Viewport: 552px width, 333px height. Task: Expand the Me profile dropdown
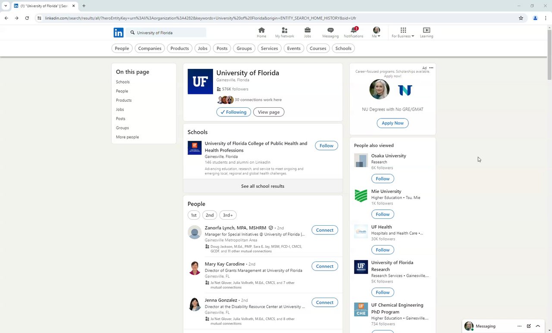pyautogui.click(x=376, y=33)
